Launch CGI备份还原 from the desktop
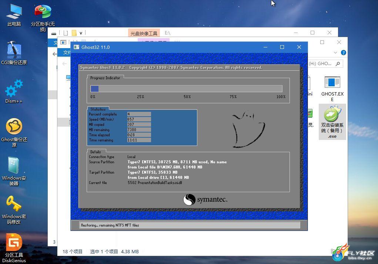The height and width of the screenshot is (264, 378). pos(14,53)
